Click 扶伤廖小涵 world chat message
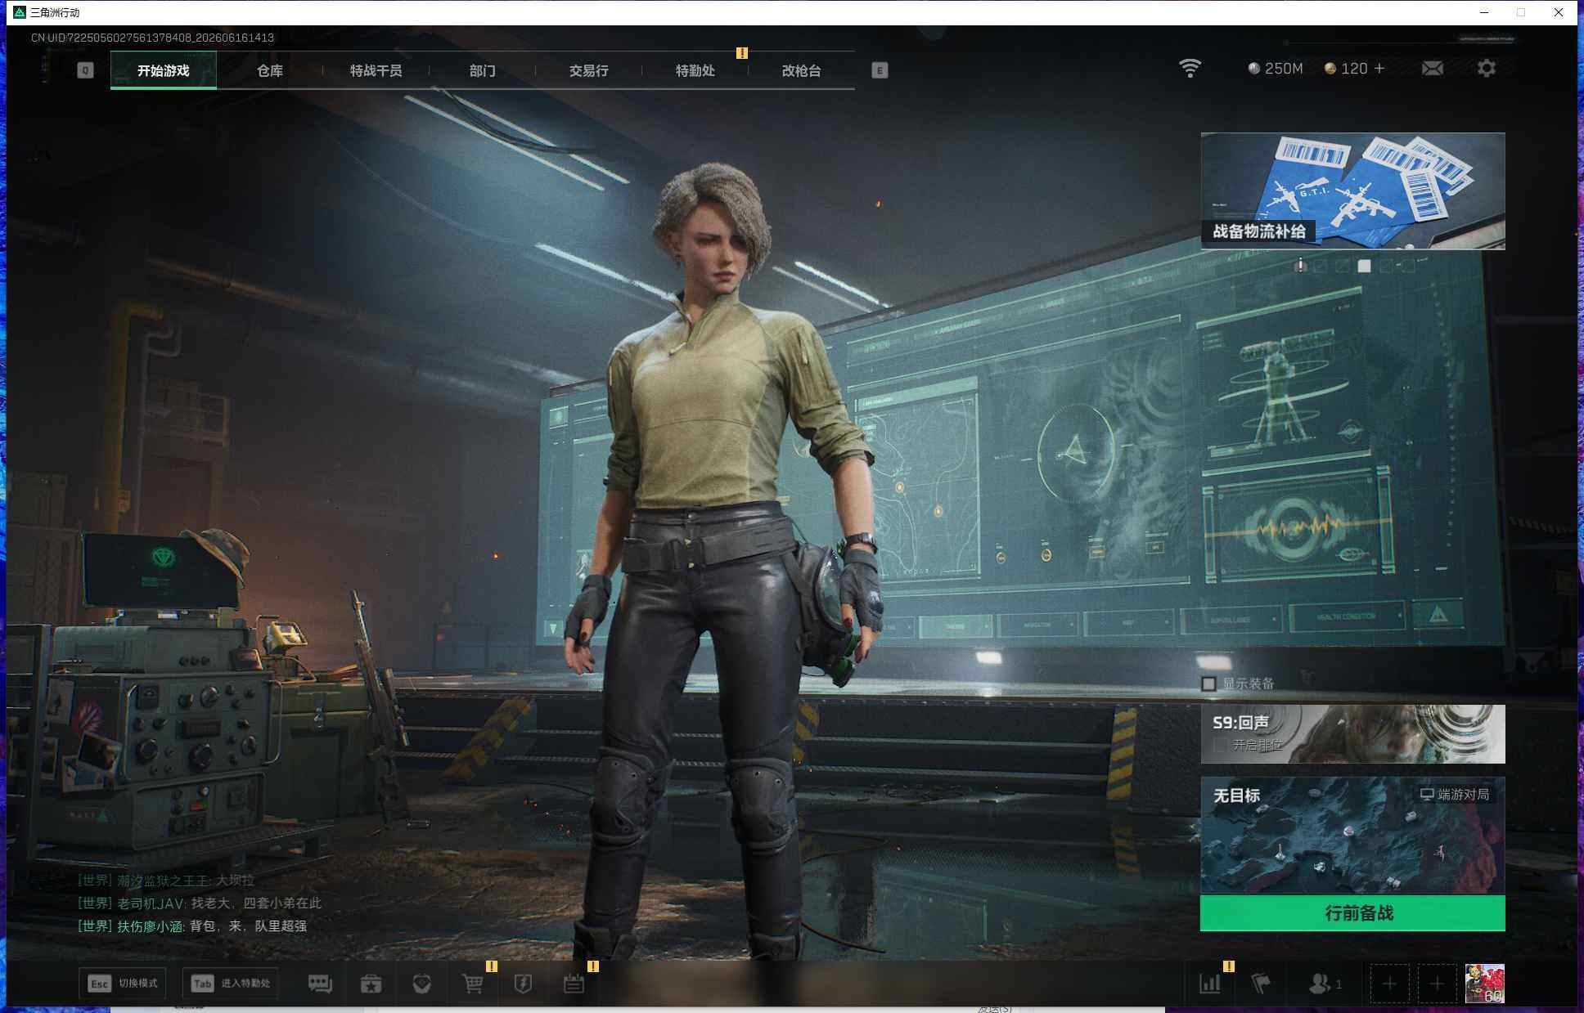This screenshot has height=1013, width=1584. [192, 926]
